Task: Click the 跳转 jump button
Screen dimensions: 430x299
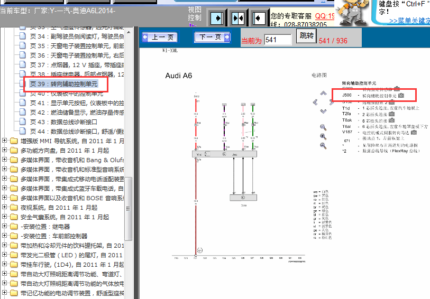Action: [307, 35]
